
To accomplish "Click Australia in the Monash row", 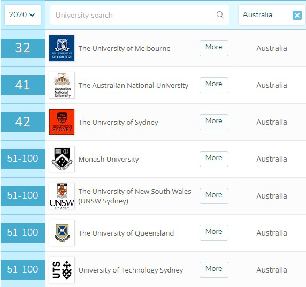I will pyautogui.click(x=272, y=159).
